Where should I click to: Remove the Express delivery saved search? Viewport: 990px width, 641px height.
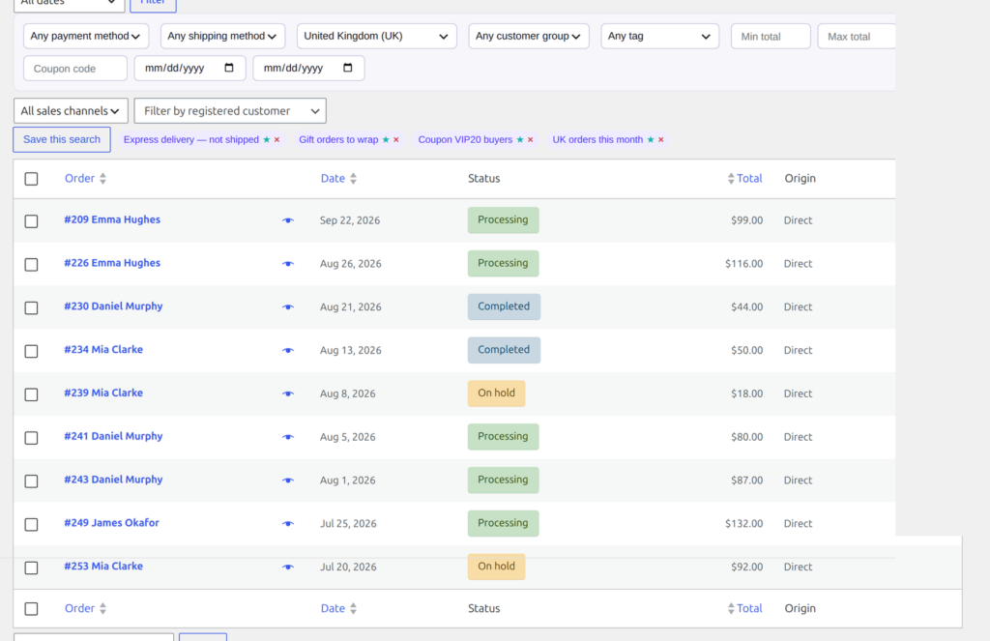point(277,139)
